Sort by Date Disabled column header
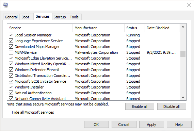Screen dimensions: 194x131 click(x=162, y=28)
